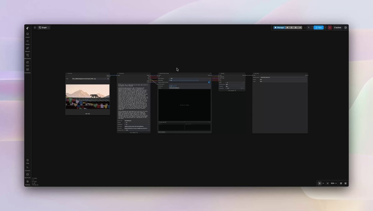Show keyboard Shortcuts from the sidebar
Screen dimensions: 373x211
[x=28, y=175]
